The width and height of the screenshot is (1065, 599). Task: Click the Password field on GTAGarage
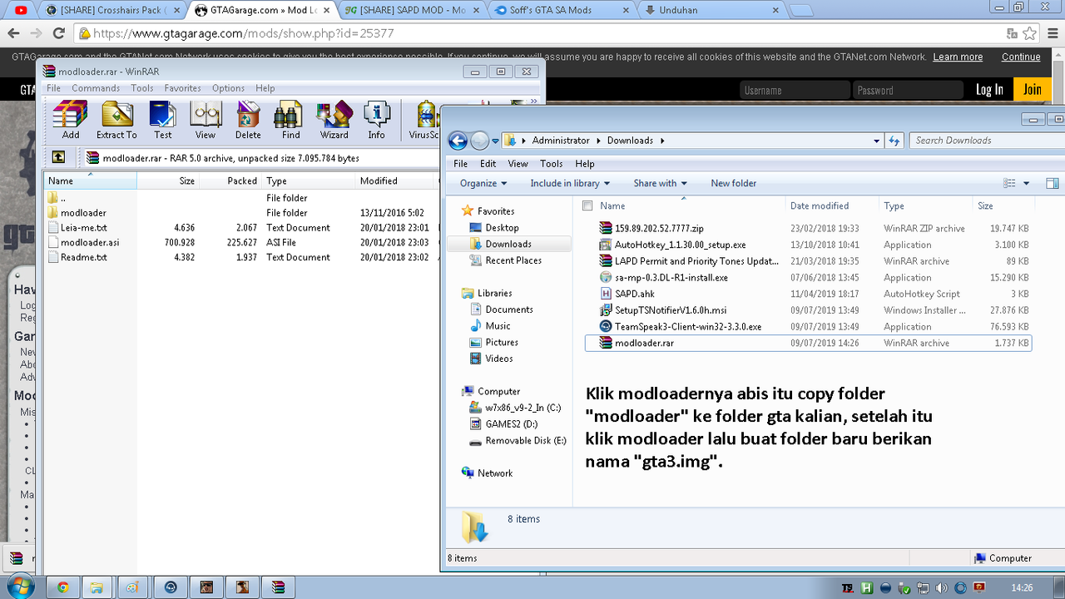coord(908,90)
